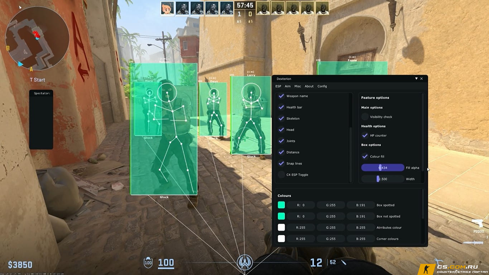Open the Misc tab
Screen dimensions: 489x275
(298, 86)
